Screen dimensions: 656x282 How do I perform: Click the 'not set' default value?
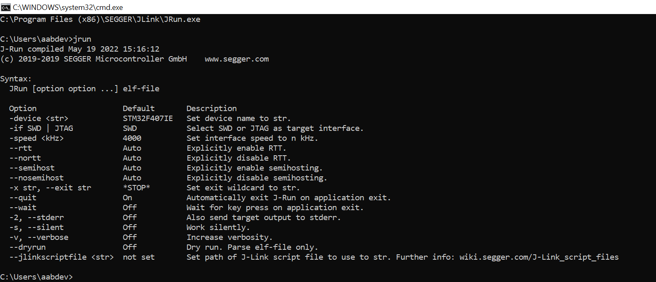[139, 257]
